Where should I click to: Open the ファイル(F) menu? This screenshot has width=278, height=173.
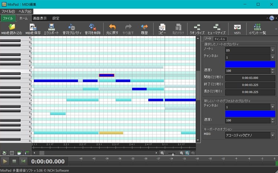click(x=8, y=12)
